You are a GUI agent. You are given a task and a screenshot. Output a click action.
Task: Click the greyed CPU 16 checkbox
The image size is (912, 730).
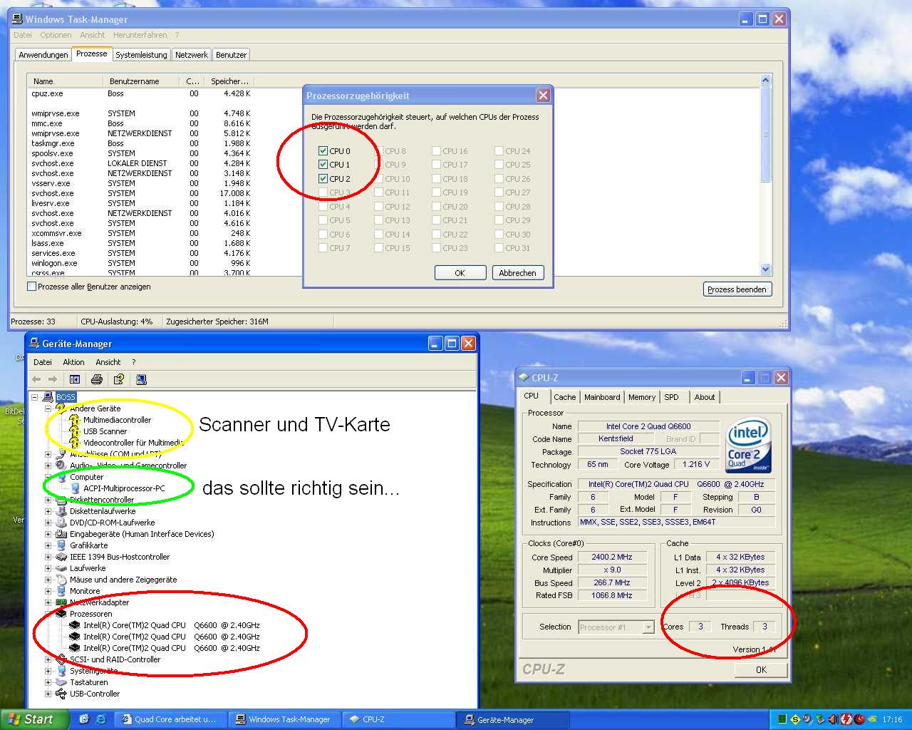[436, 151]
